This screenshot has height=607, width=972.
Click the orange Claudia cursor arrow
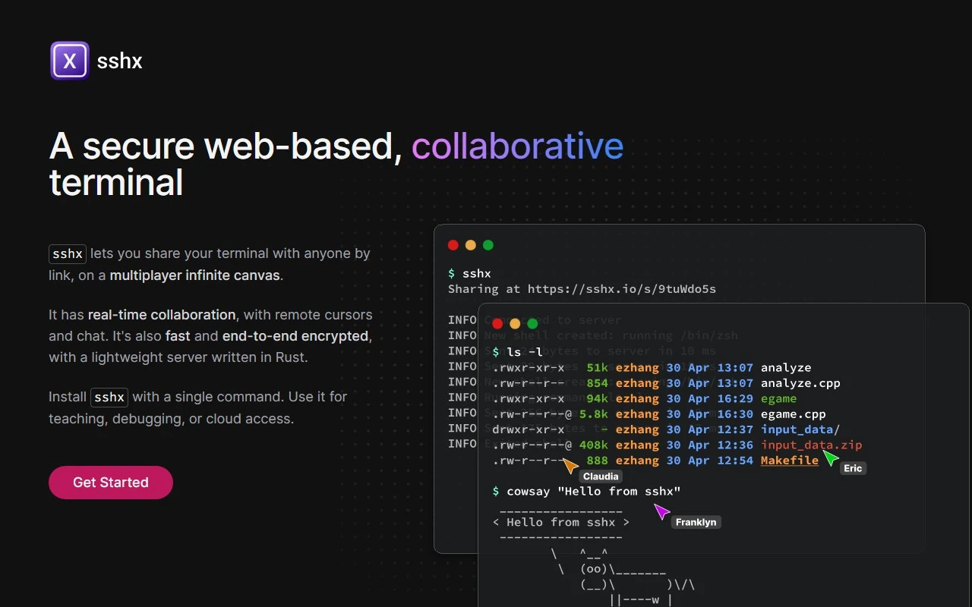click(570, 465)
